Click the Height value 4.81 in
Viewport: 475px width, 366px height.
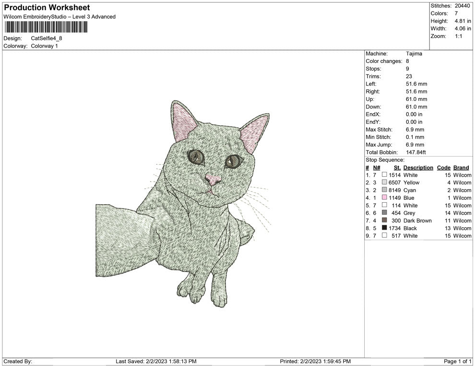(x=463, y=21)
